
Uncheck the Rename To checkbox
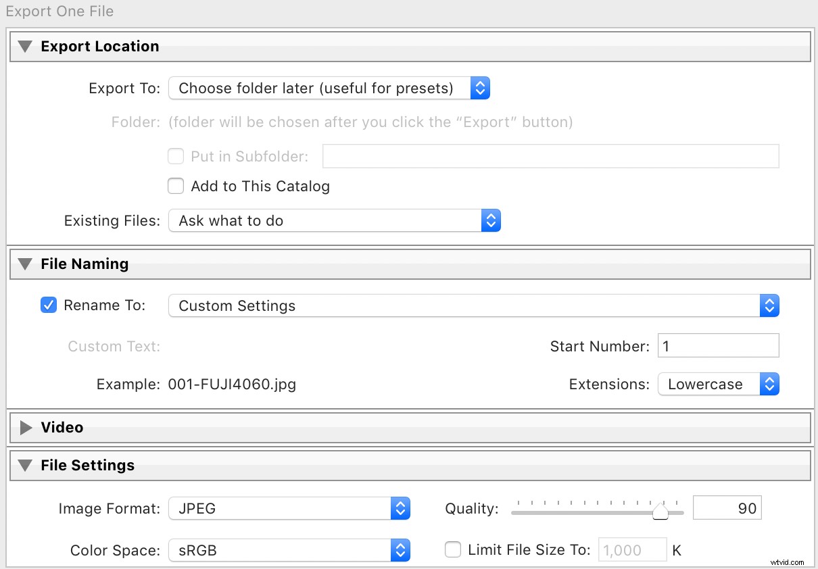49,305
